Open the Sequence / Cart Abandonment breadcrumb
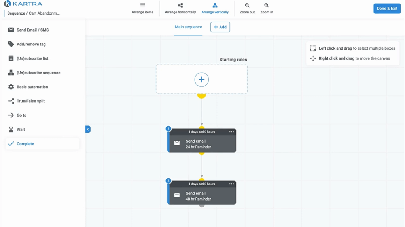 (x=33, y=13)
